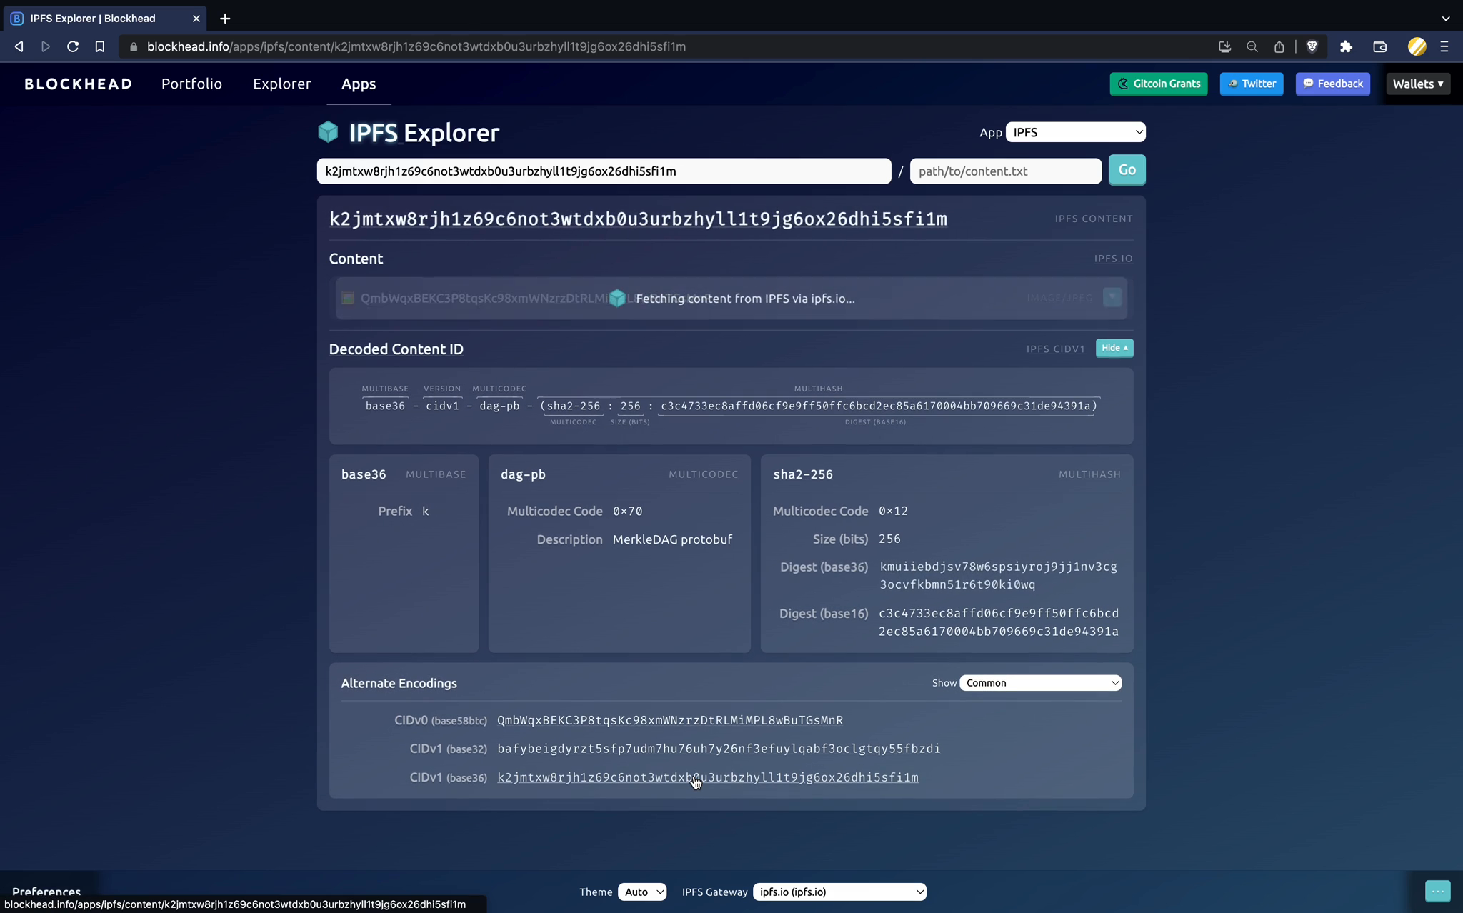Expand the image/jpeg content dropdown arrow
1463x913 pixels.
coord(1112,297)
